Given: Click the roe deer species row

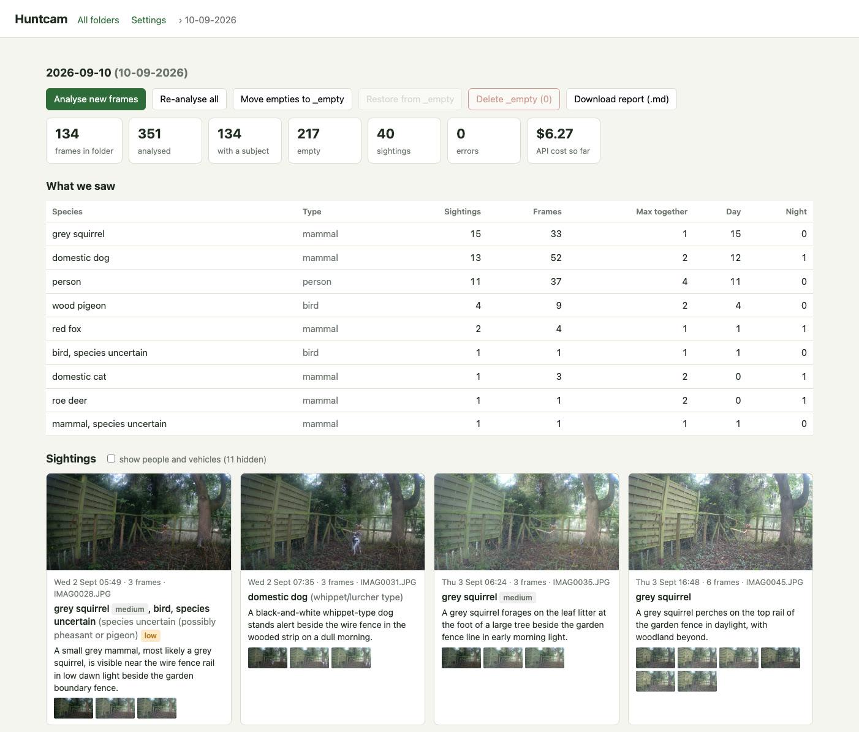Looking at the screenshot, I should (x=430, y=401).
